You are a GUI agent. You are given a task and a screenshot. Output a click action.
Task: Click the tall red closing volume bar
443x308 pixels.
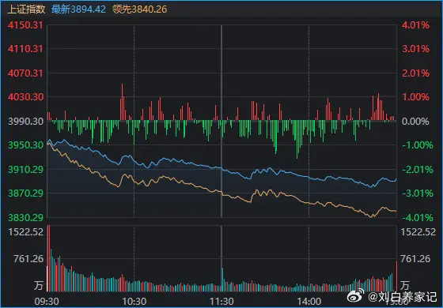click(x=396, y=276)
